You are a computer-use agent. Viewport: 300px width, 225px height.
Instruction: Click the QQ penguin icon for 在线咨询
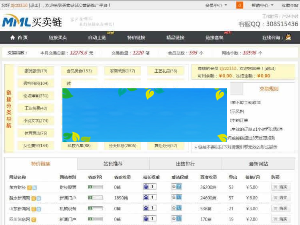click(x=288, y=37)
